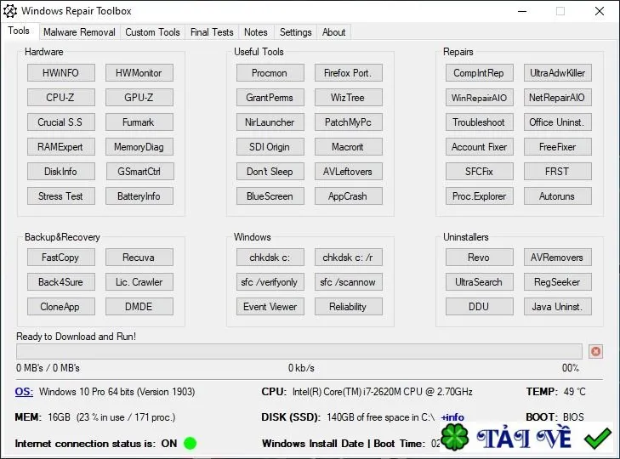620x459 pixels.
Task: Launch FreeFixer
Action: 558,147
